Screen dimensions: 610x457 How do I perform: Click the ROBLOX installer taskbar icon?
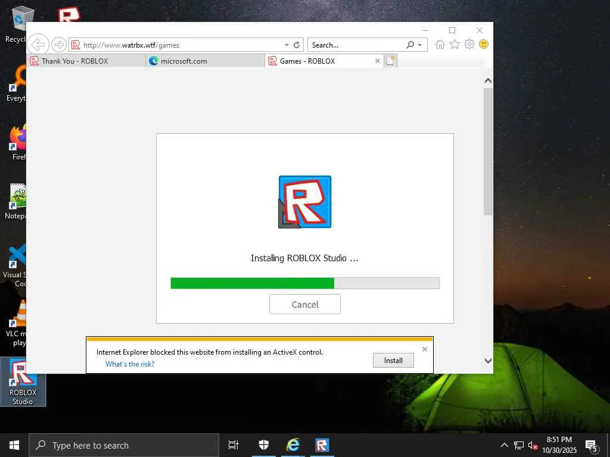[x=322, y=445]
